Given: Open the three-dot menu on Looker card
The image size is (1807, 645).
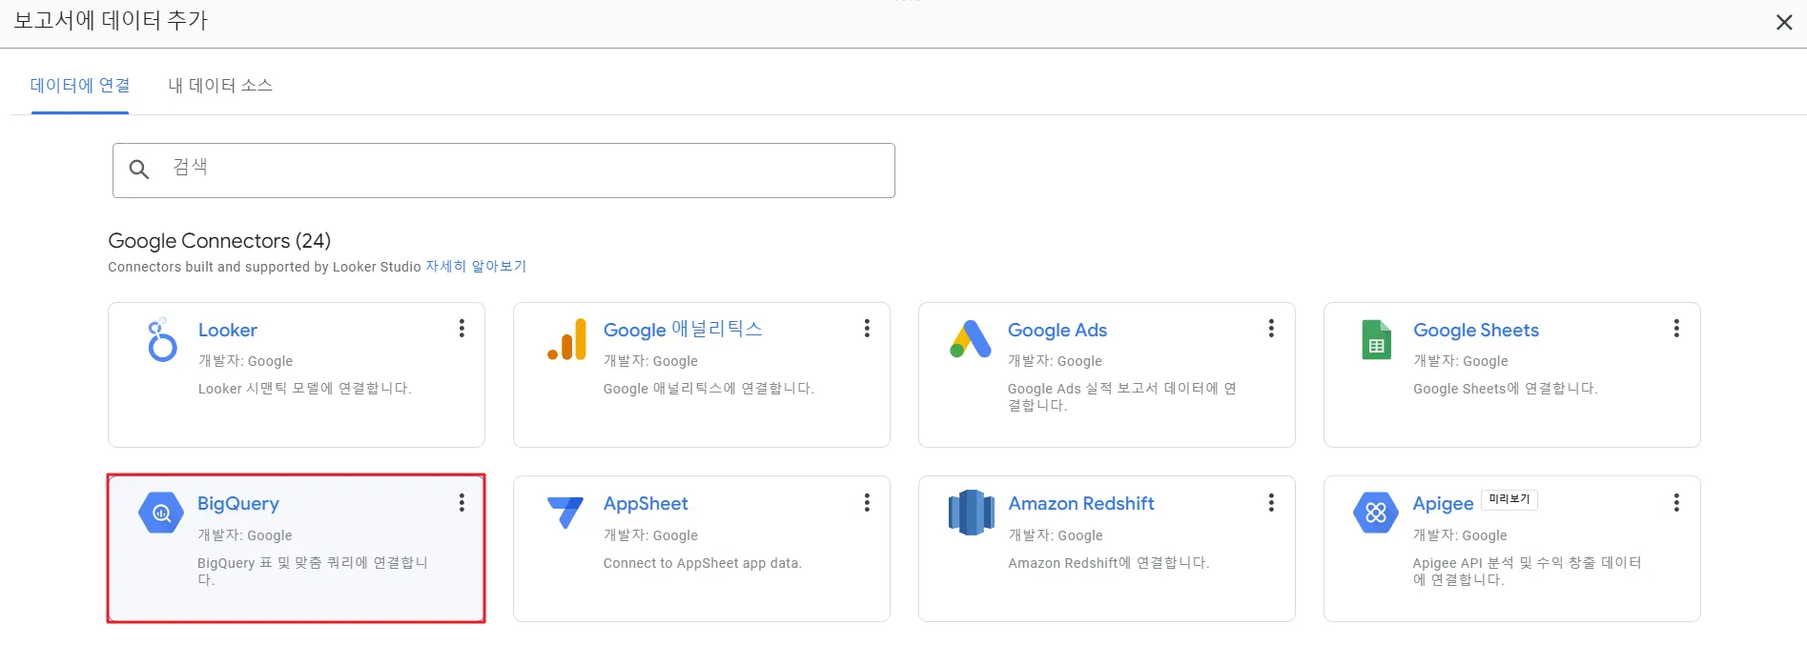Looking at the screenshot, I should point(462,329).
